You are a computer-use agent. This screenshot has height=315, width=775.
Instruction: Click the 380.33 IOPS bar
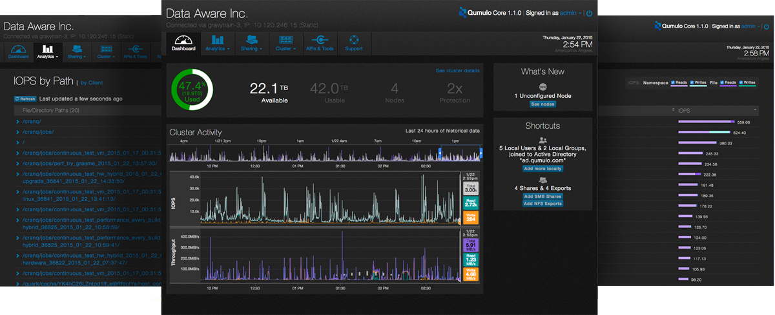pos(697,142)
